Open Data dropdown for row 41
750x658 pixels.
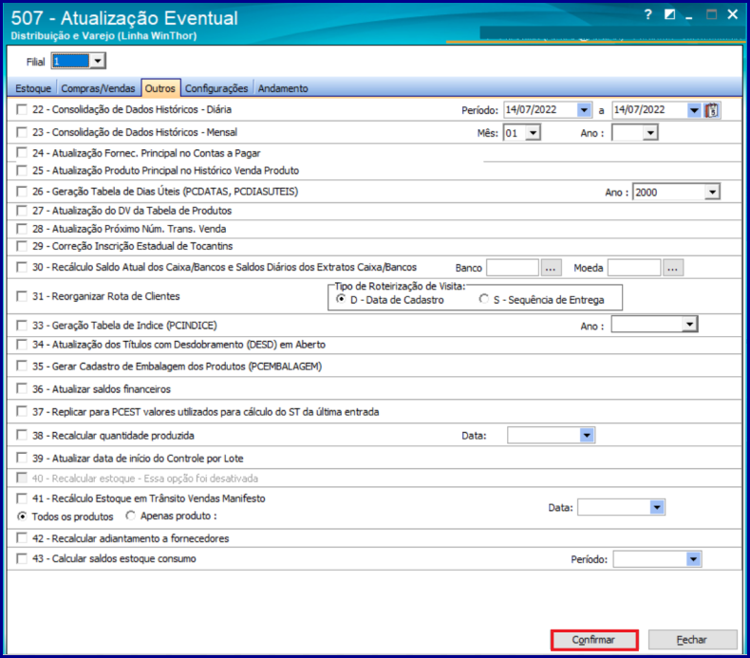click(x=657, y=507)
